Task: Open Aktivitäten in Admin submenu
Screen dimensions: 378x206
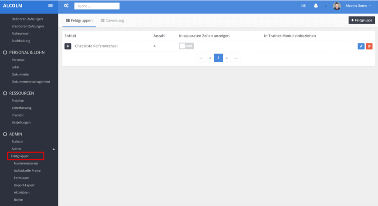Action: (22, 192)
